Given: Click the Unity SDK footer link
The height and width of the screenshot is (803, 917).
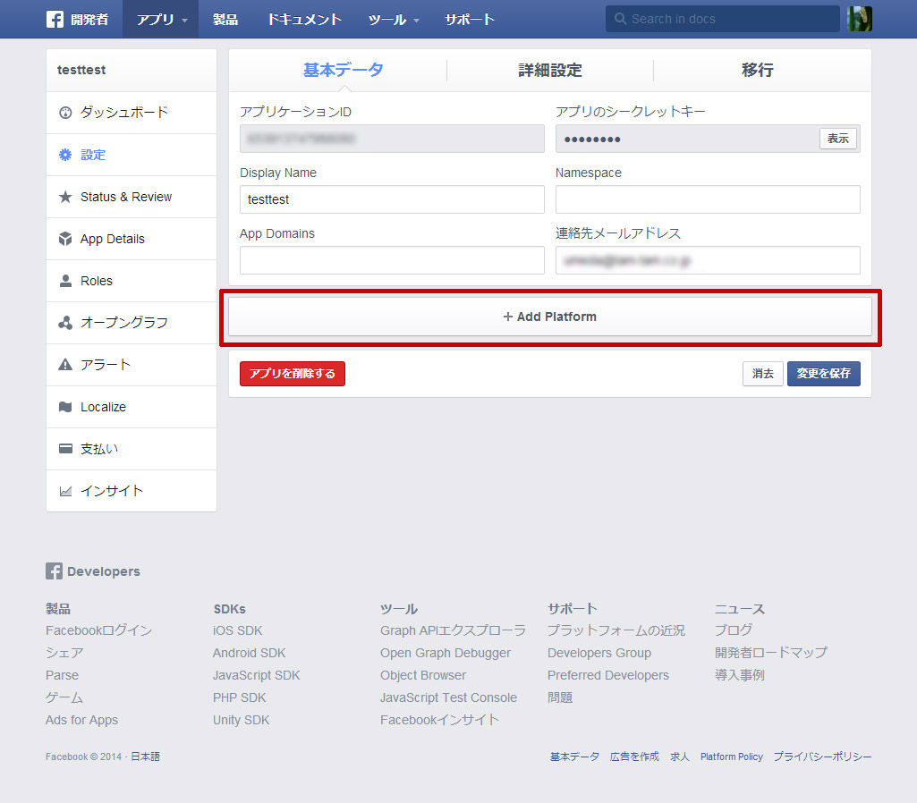Looking at the screenshot, I should [241, 720].
